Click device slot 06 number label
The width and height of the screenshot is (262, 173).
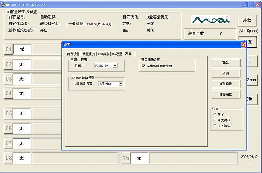point(9,128)
